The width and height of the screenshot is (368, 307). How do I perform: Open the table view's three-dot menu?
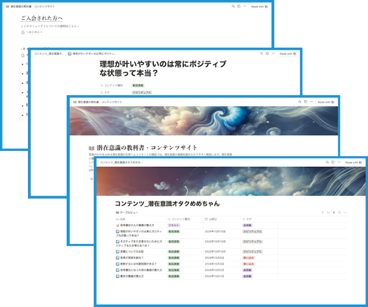[345, 213]
